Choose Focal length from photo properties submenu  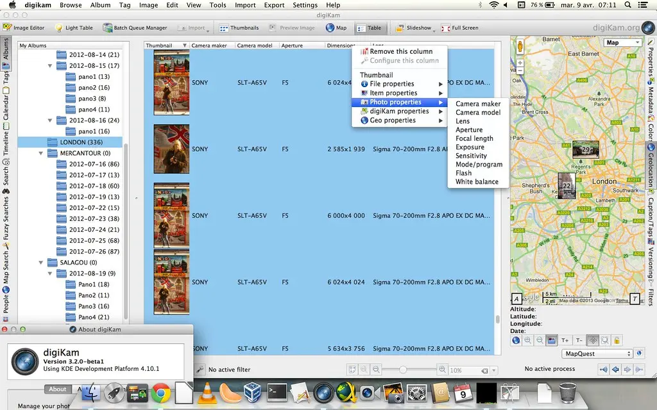(x=474, y=138)
